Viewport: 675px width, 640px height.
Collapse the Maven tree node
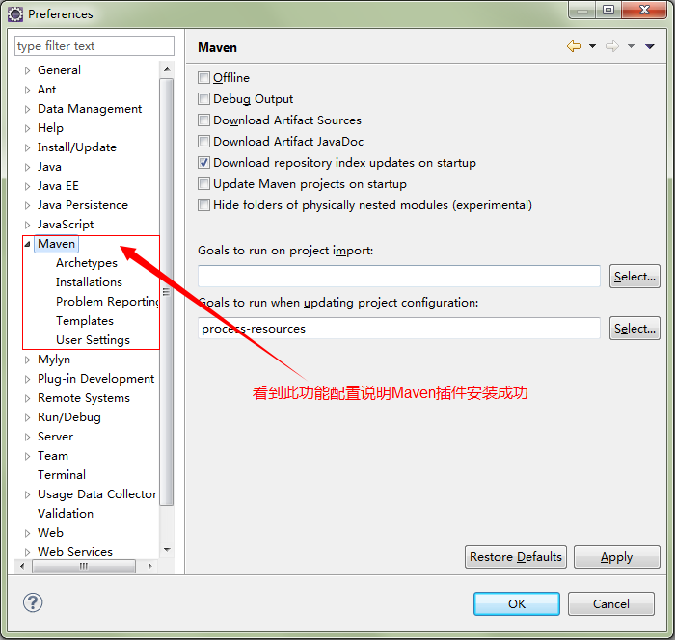pos(28,244)
